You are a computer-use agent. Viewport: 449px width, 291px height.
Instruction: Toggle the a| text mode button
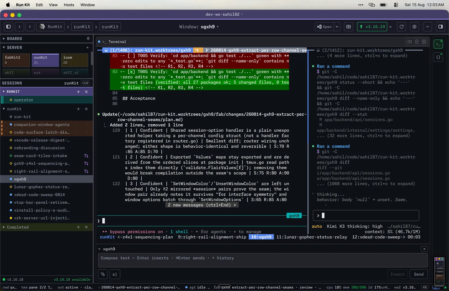(x=114, y=274)
